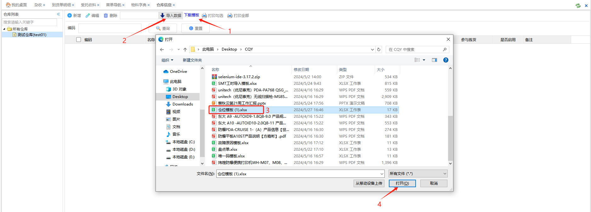
Task: Click the 下载模板 download template link
Action: coord(191,15)
